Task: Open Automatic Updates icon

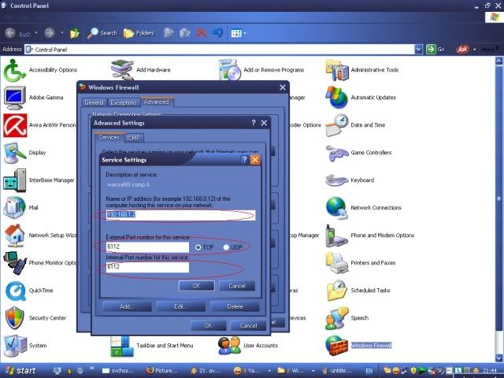Action: tap(337, 98)
